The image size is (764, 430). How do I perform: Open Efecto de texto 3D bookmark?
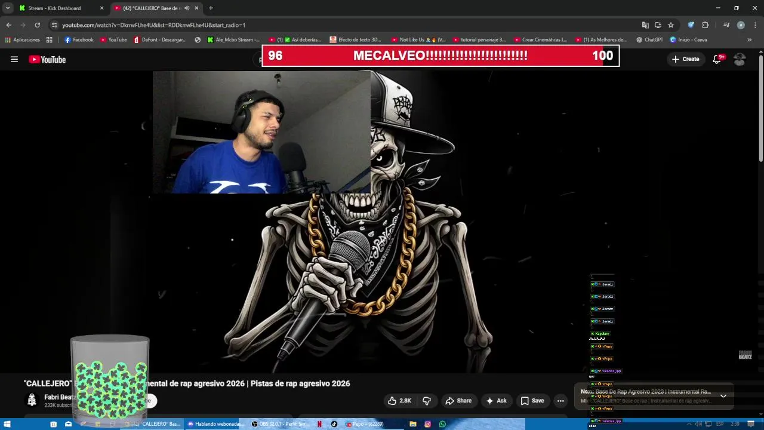pyautogui.click(x=355, y=40)
